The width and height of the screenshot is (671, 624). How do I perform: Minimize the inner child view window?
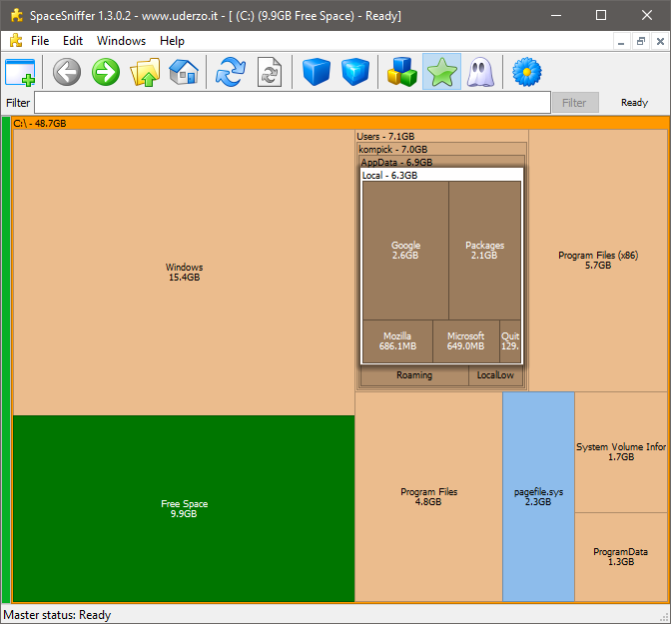621,42
